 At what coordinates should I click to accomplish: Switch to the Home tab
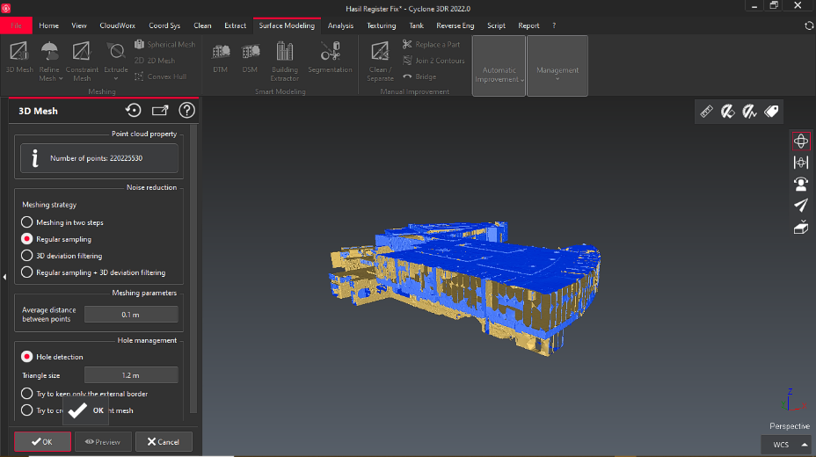48,25
